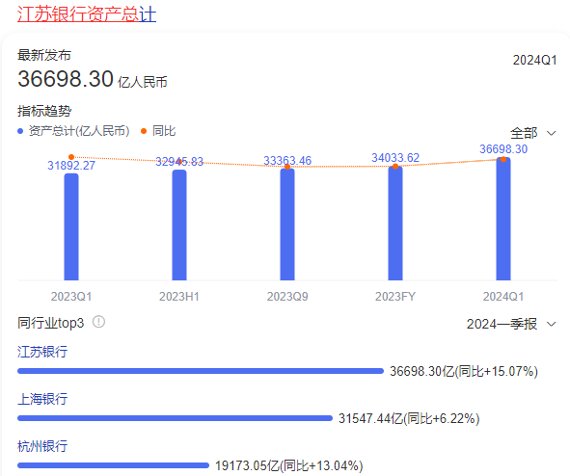Click the 2023Q1 orange 同比 point

point(71,157)
